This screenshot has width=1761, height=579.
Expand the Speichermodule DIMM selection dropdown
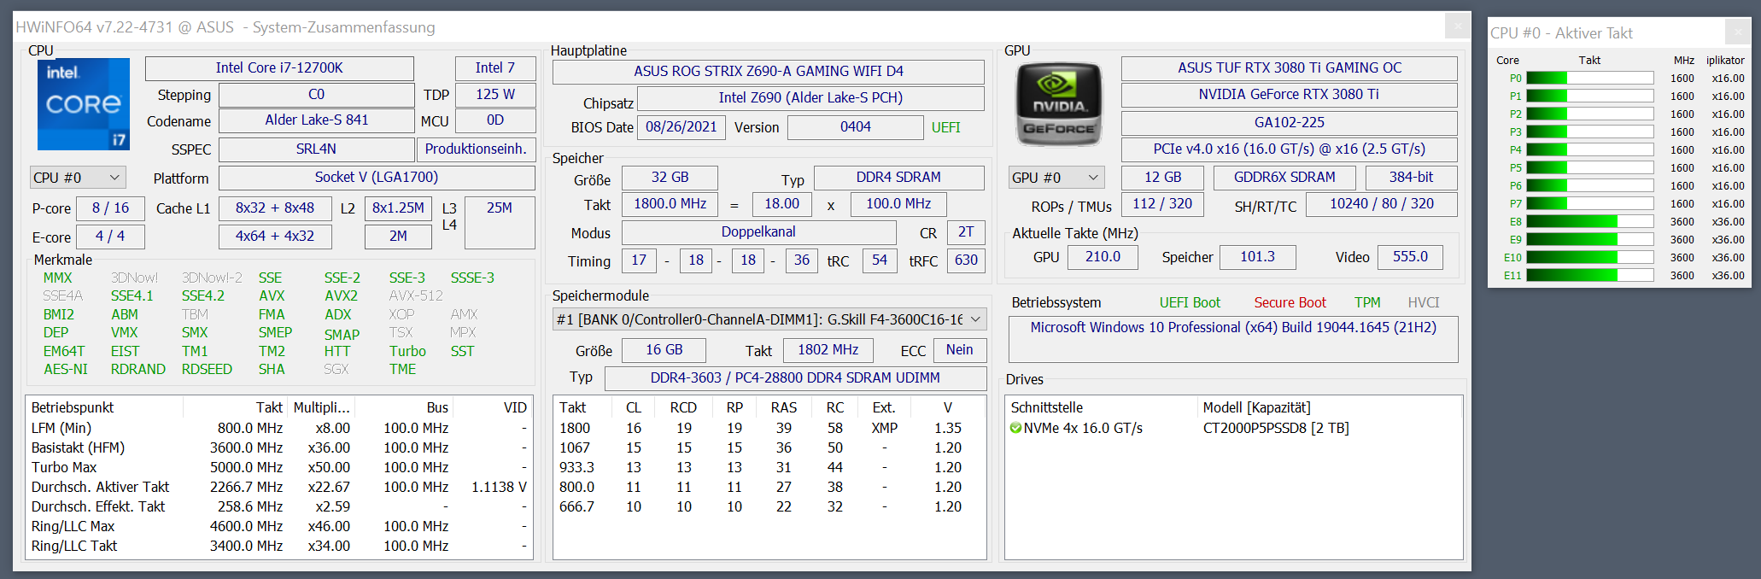click(975, 319)
